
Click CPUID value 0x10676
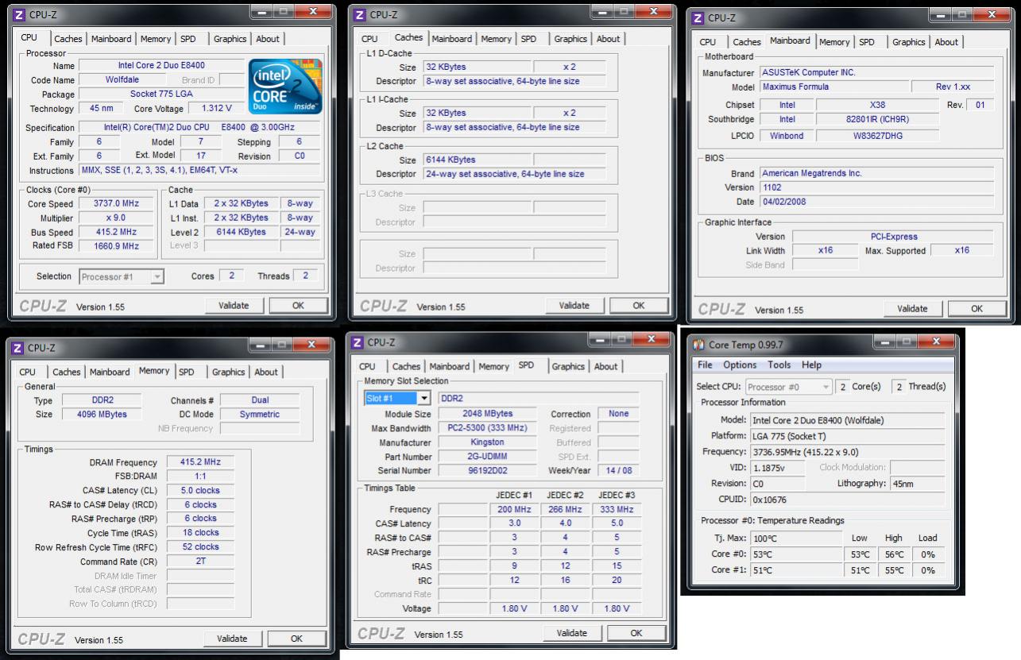848,500
